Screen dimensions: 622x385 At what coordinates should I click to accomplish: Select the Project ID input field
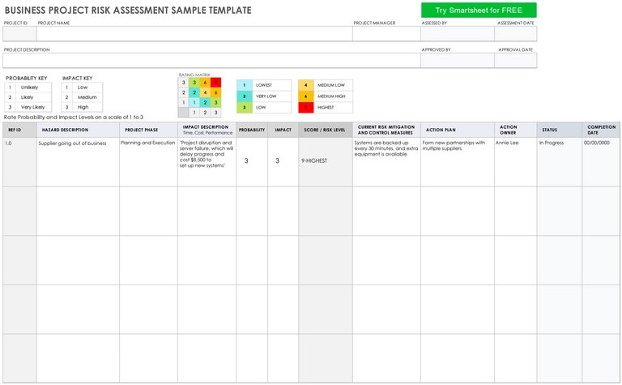point(19,34)
